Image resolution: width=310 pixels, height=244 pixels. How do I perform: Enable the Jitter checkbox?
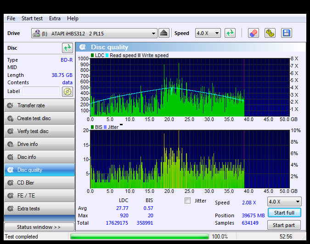tap(187, 201)
